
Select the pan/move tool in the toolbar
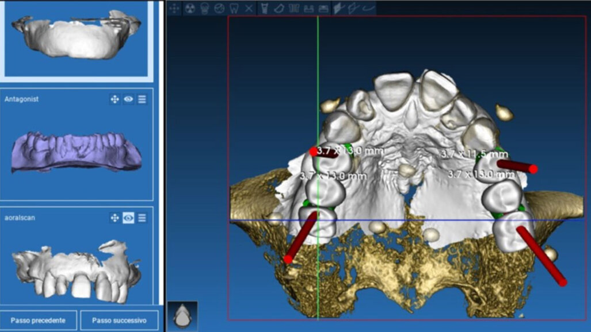(174, 8)
